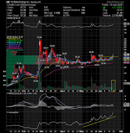The height and width of the screenshot is (133, 130).
Task: Click the 41.46 price tag on right axis
Action: [x=126, y=55]
